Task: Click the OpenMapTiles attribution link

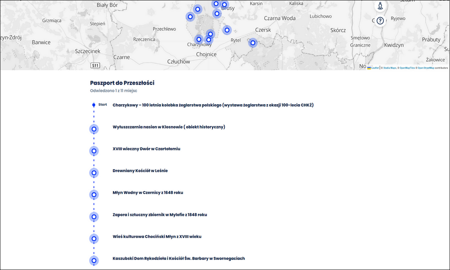Action: pyautogui.click(x=407, y=68)
